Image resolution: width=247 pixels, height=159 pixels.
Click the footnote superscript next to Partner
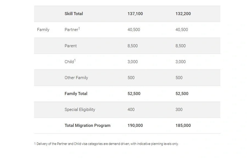79,29
